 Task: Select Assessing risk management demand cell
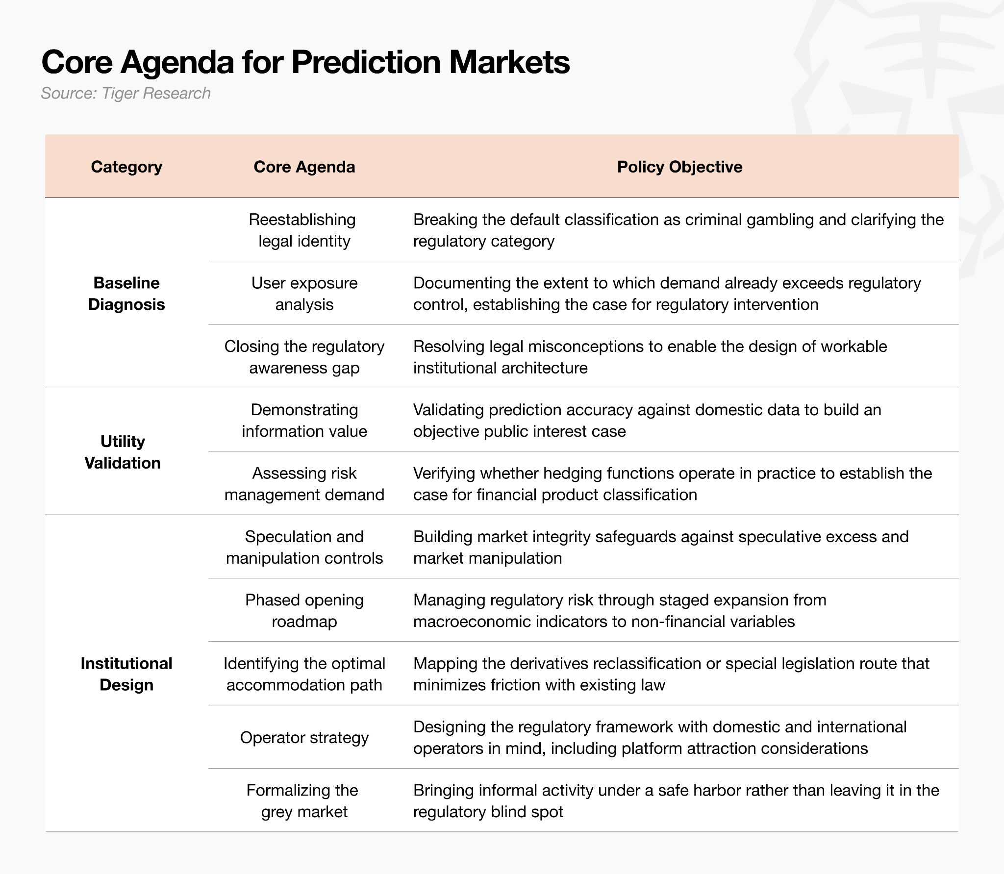pos(304,483)
